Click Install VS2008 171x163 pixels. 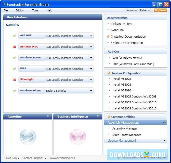pyautogui.click(x=122, y=85)
